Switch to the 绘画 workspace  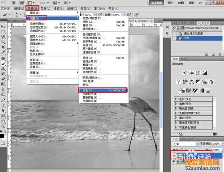point(181,3)
